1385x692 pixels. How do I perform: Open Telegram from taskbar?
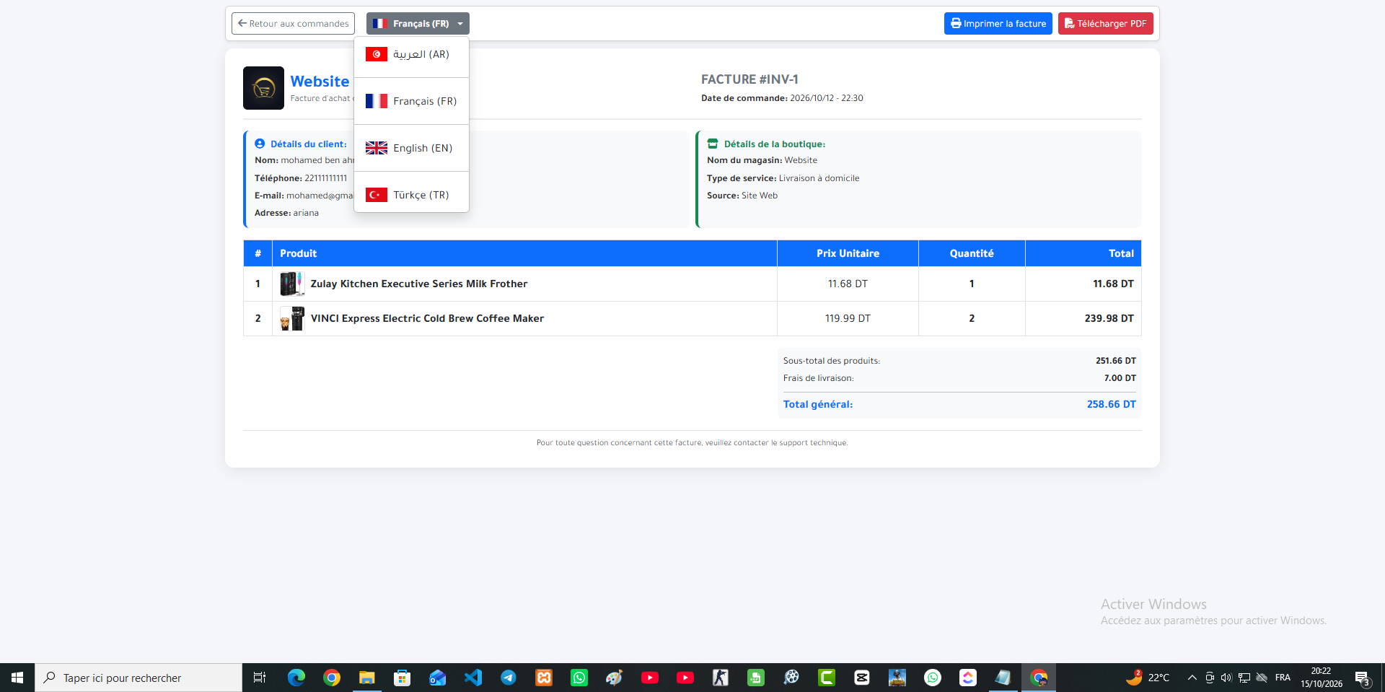(509, 678)
